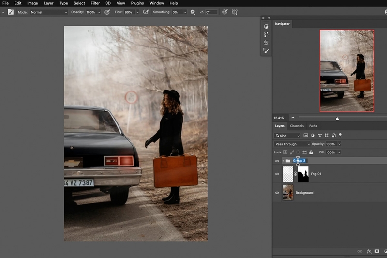Select the Layers tab
387x258 pixels.
[x=280, y=126]
